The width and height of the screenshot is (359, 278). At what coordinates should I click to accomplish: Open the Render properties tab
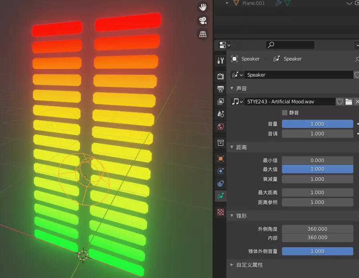pos(220,77)
